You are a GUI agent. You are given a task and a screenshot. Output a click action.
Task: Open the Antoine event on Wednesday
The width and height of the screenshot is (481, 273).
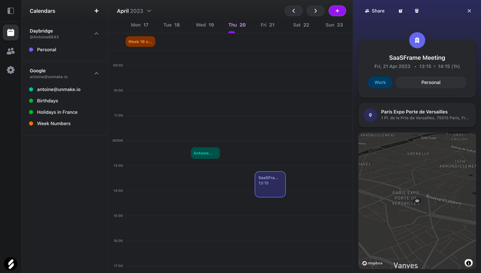(205, 153)
